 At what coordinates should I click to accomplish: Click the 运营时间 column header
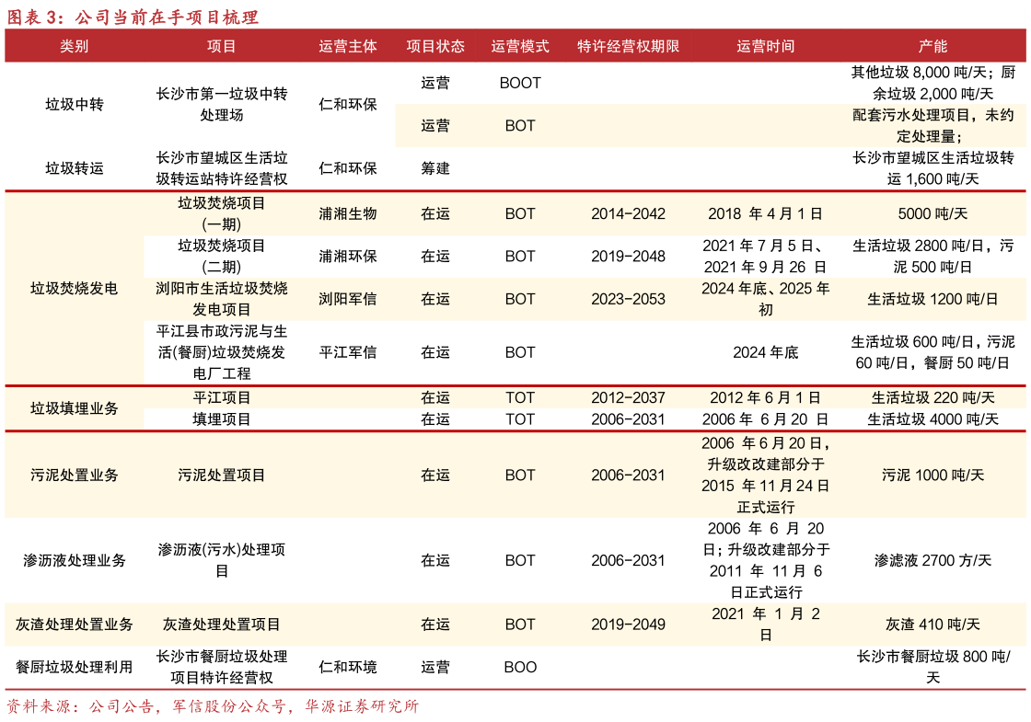(767, 46)
